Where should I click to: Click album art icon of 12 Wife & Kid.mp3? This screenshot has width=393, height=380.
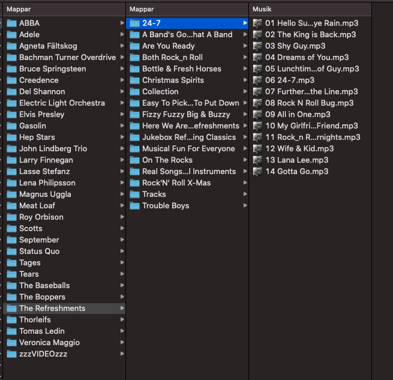(257, 149)
